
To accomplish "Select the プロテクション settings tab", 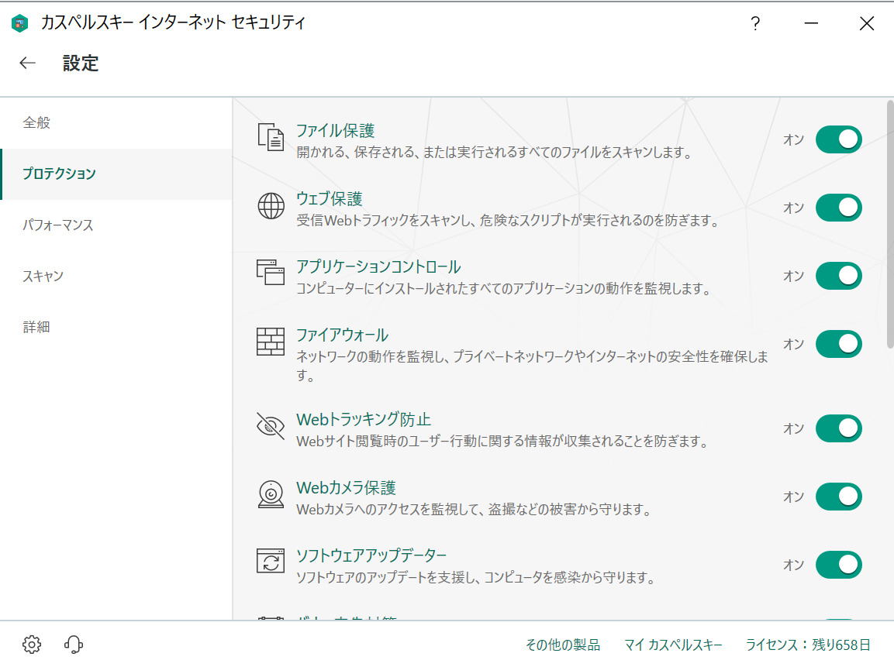I will 116,174.
